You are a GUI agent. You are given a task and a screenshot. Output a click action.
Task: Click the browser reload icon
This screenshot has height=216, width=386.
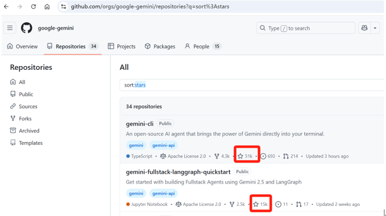coord(34,7)
